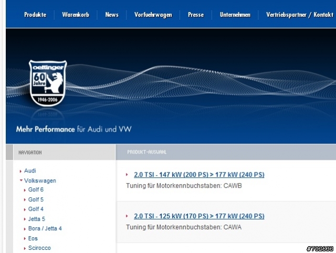This screenshot has height=253, width=336.
Task: Open the Warenkorb page
Action: click(x=76, y=15)
